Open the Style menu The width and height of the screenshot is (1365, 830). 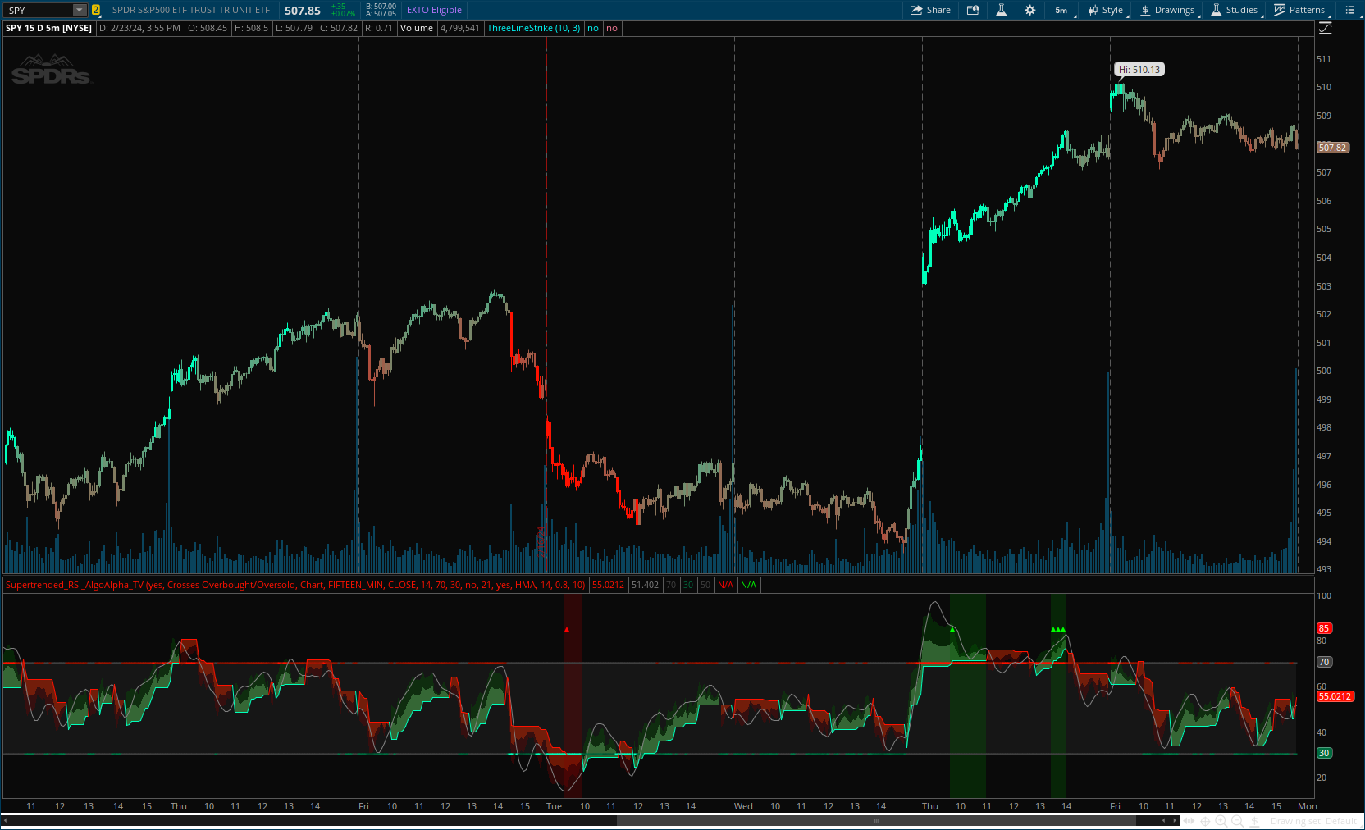coord(1106,10)
